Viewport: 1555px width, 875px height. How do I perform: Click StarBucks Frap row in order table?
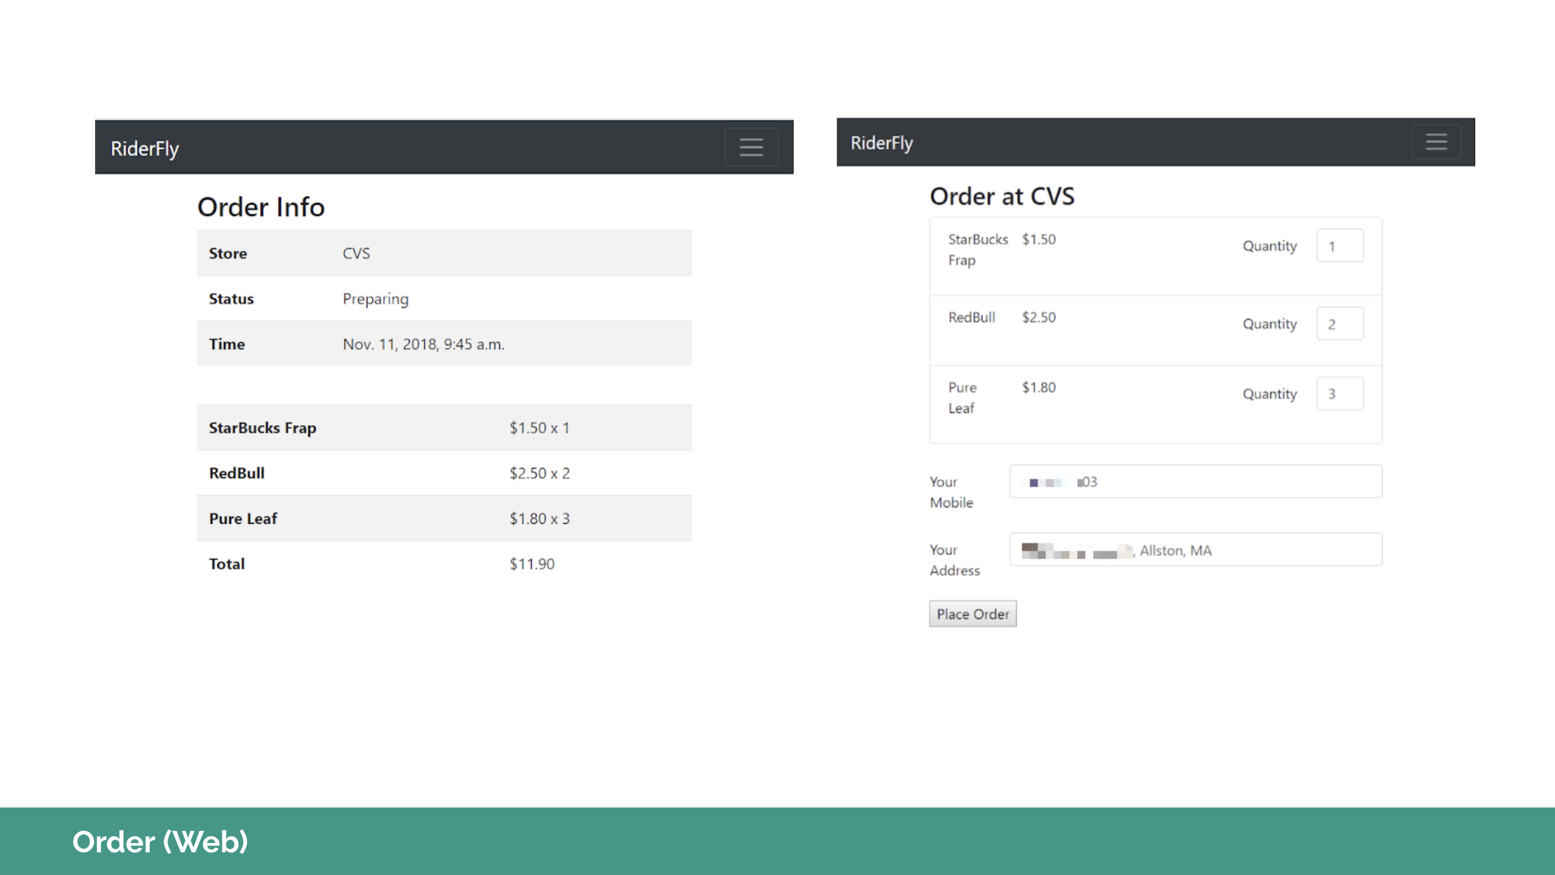443,428
